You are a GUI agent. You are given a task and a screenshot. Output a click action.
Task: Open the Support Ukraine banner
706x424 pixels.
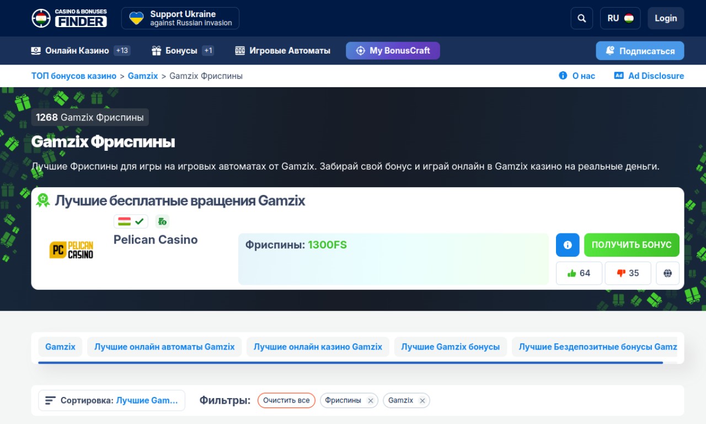pyautogui.click(x=180, y=18)
